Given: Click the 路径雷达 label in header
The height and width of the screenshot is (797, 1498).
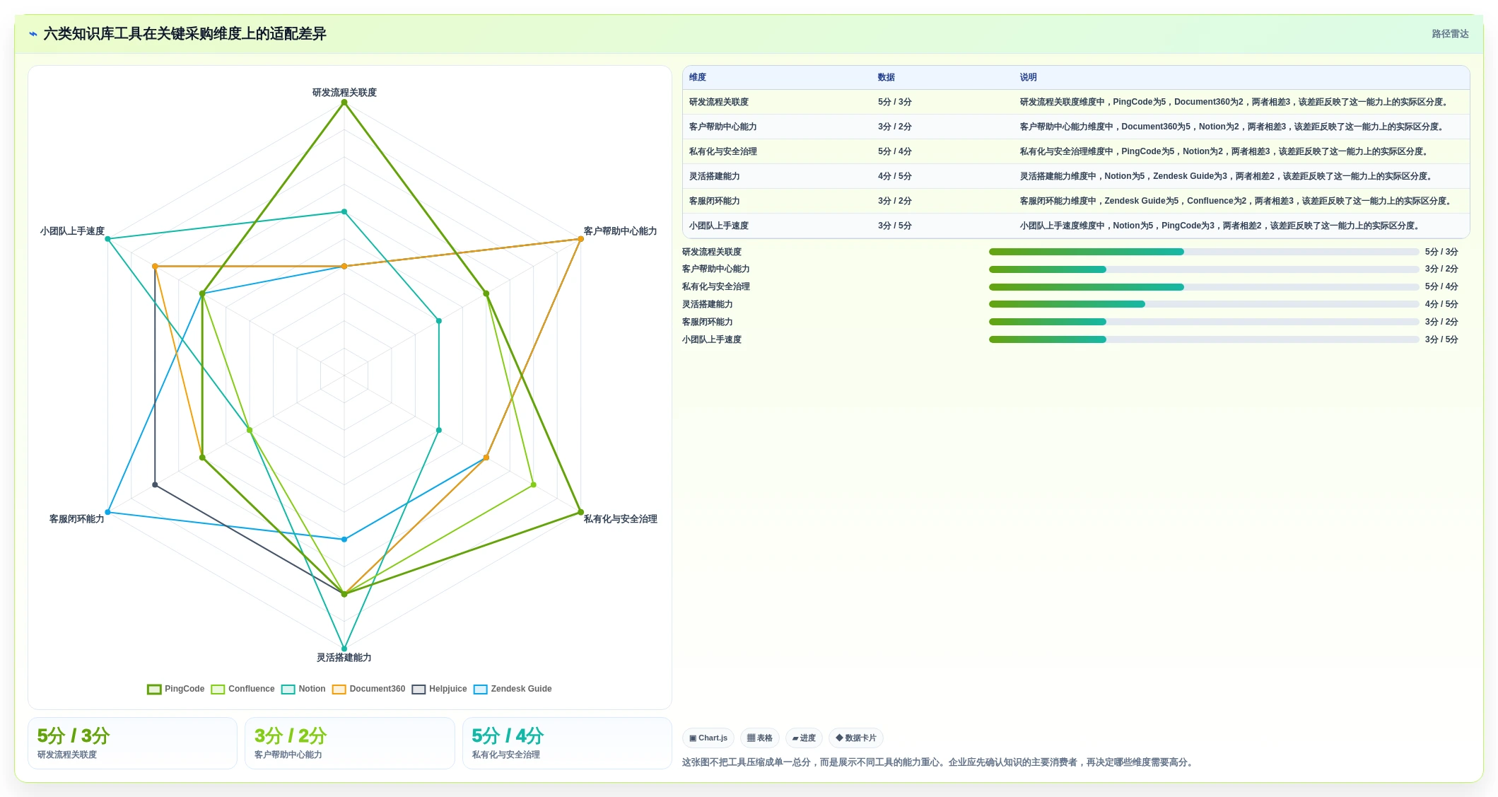Looking at the screenshot, I should tap(1450, 34).
